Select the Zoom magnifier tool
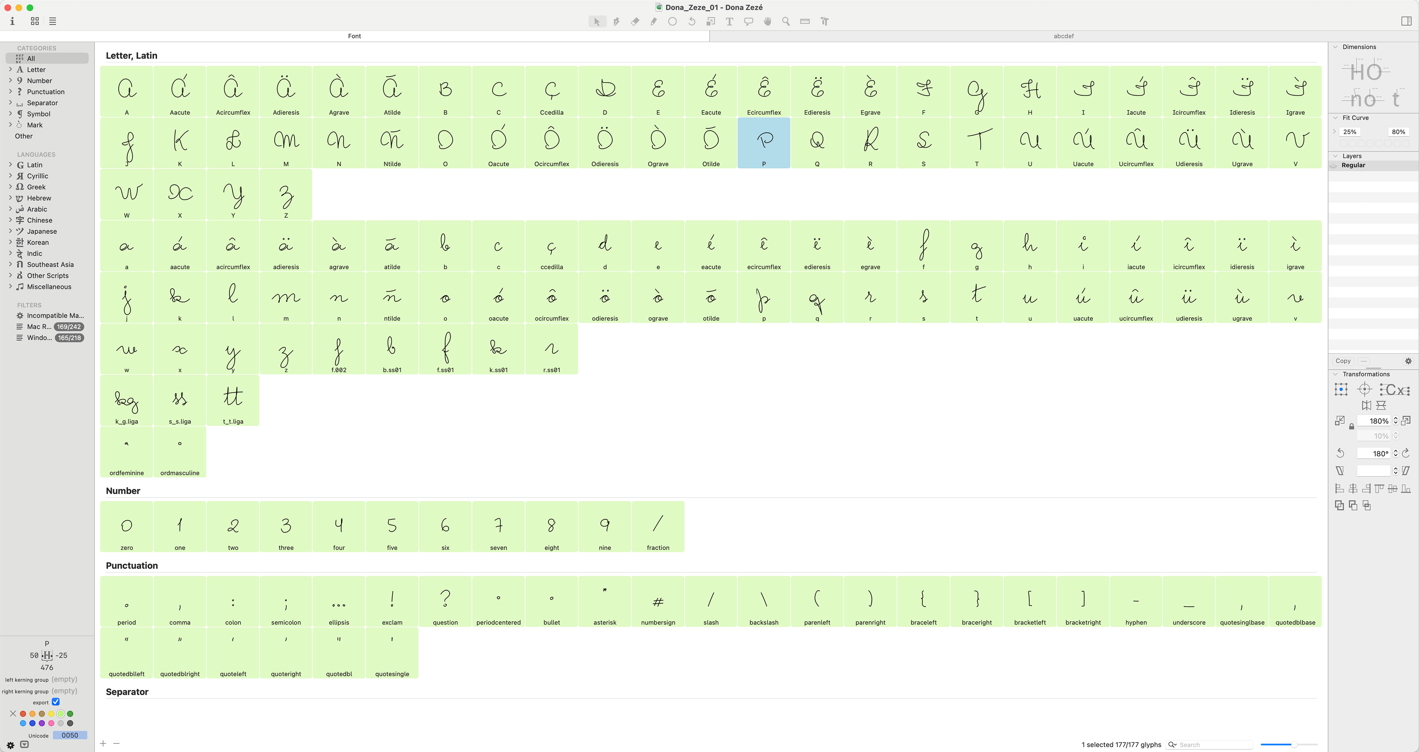This screenshot has height=752, width=1419. [x=786, y=21]
